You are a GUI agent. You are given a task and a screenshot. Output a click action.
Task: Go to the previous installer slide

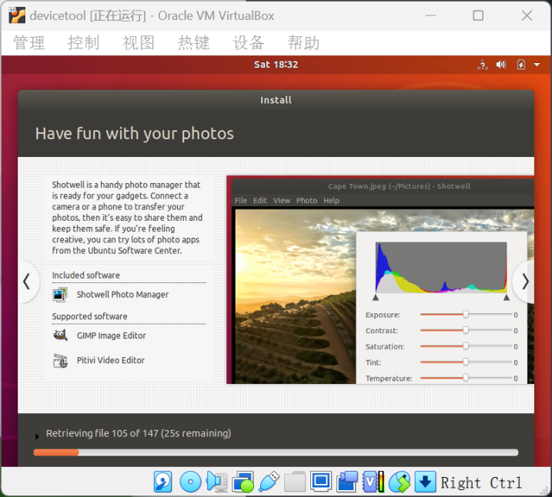coord(27,282)
